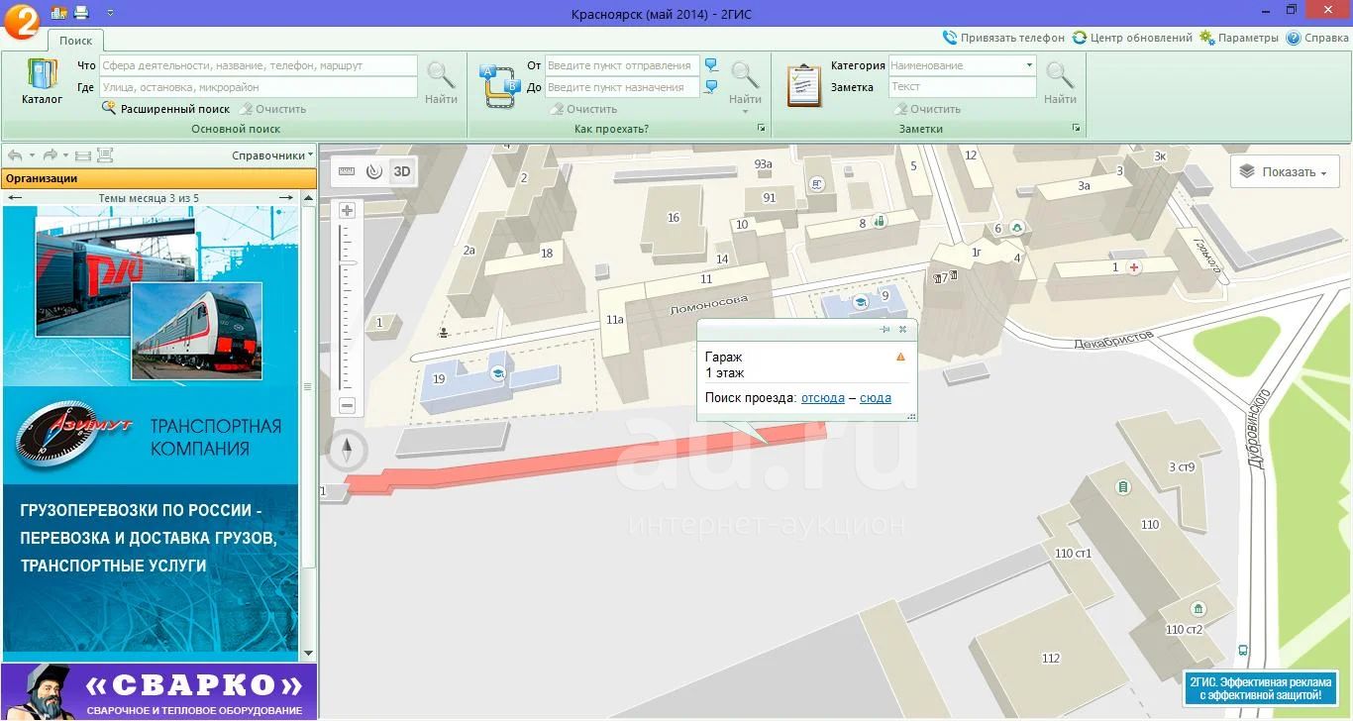The width and height of the screenshot is (1353, 721).
Task: Open Заметки group dialog launcher
Action: tap(1077, 129)
